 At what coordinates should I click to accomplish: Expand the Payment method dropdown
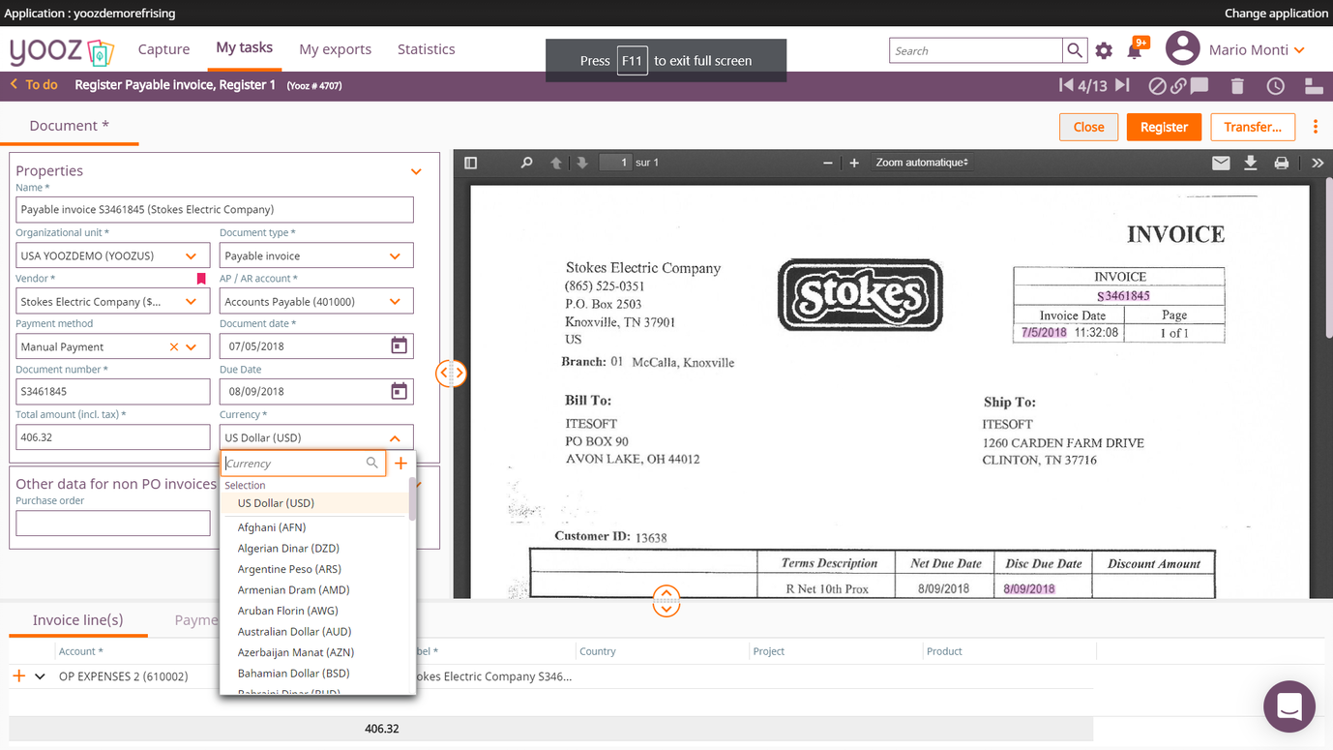pyautogui.click(x=192, y=346)
